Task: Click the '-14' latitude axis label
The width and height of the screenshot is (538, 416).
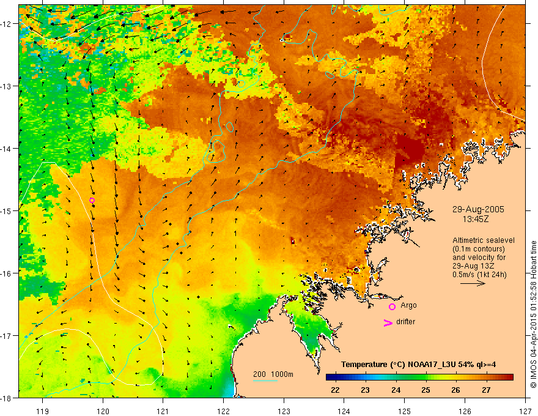Action: [7, 149]
